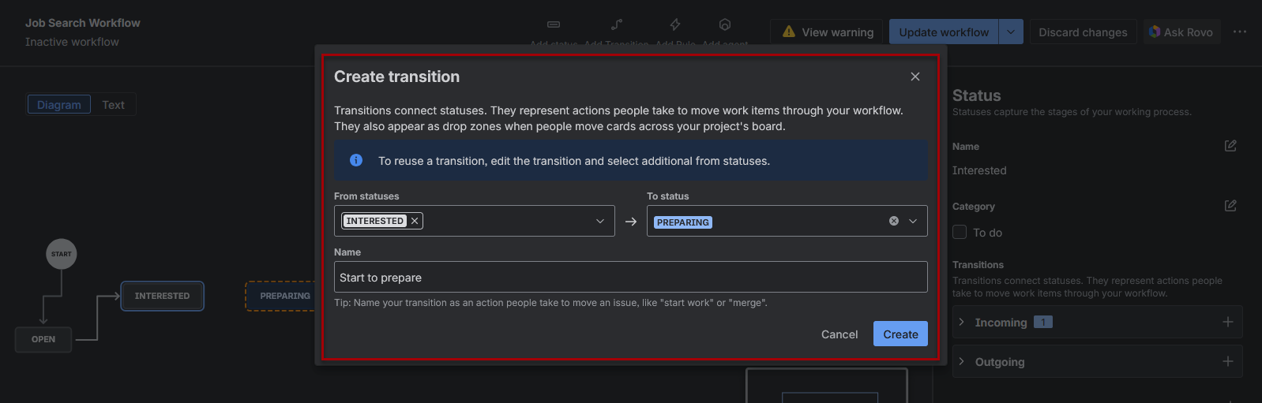Close the Create transition dialog
1262x403 pixels.
point(915,76)
